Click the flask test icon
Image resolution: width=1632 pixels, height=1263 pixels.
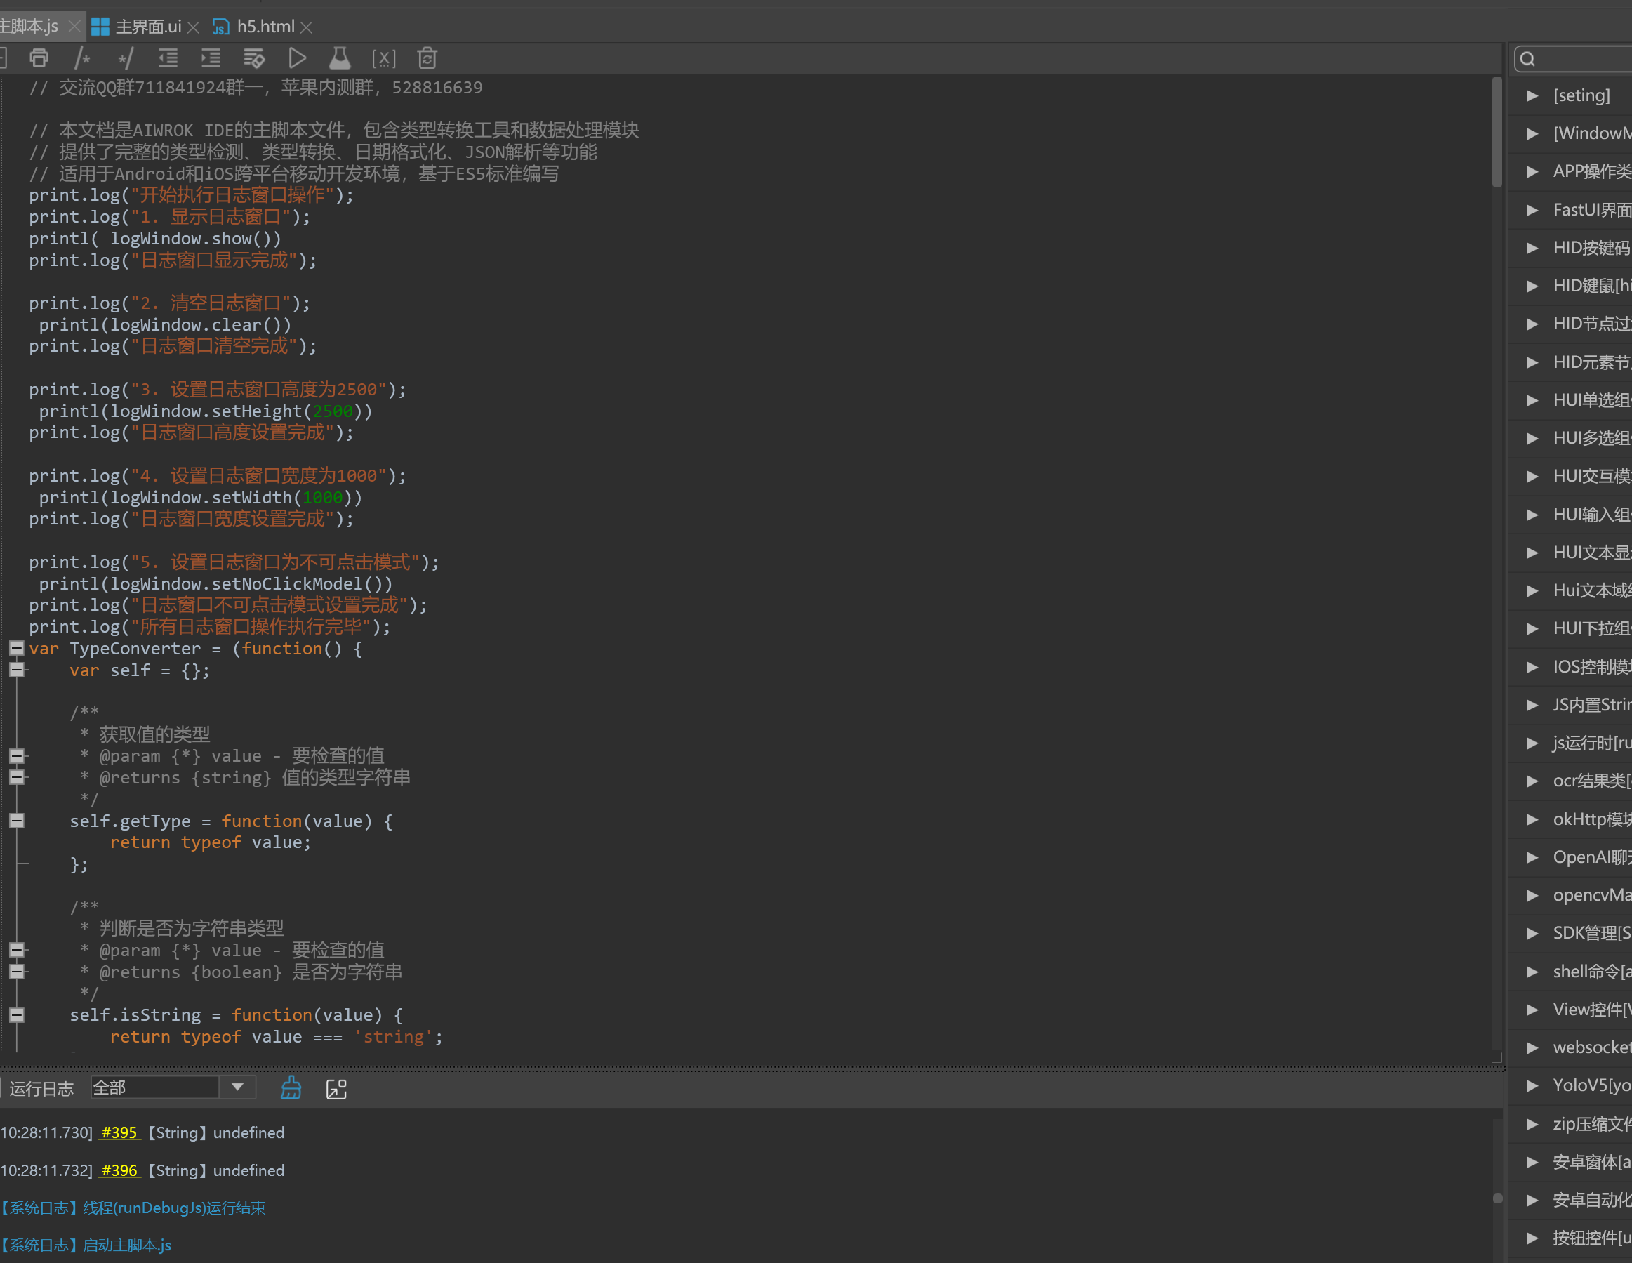pos(340,58)
